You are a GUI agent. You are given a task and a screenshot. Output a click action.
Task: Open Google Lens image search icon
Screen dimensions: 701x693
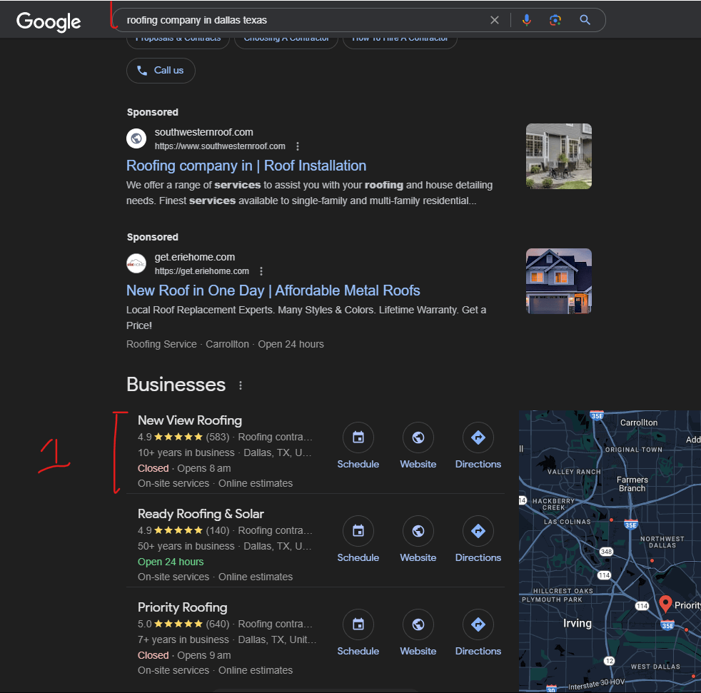pos(555,20)
